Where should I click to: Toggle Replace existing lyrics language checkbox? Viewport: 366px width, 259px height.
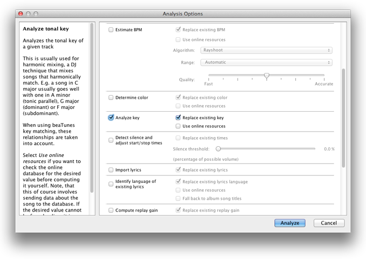tap(178, 181)
